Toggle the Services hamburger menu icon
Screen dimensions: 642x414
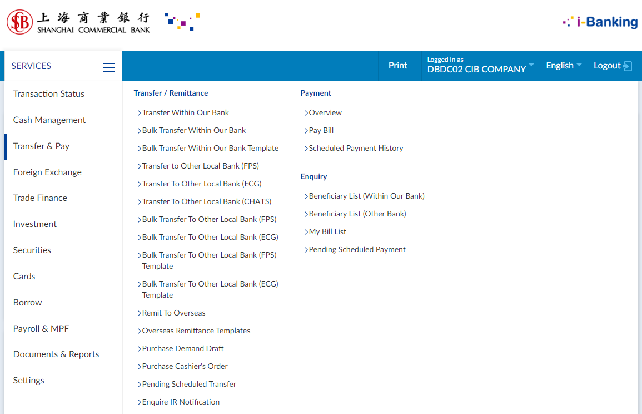[109, 67]
